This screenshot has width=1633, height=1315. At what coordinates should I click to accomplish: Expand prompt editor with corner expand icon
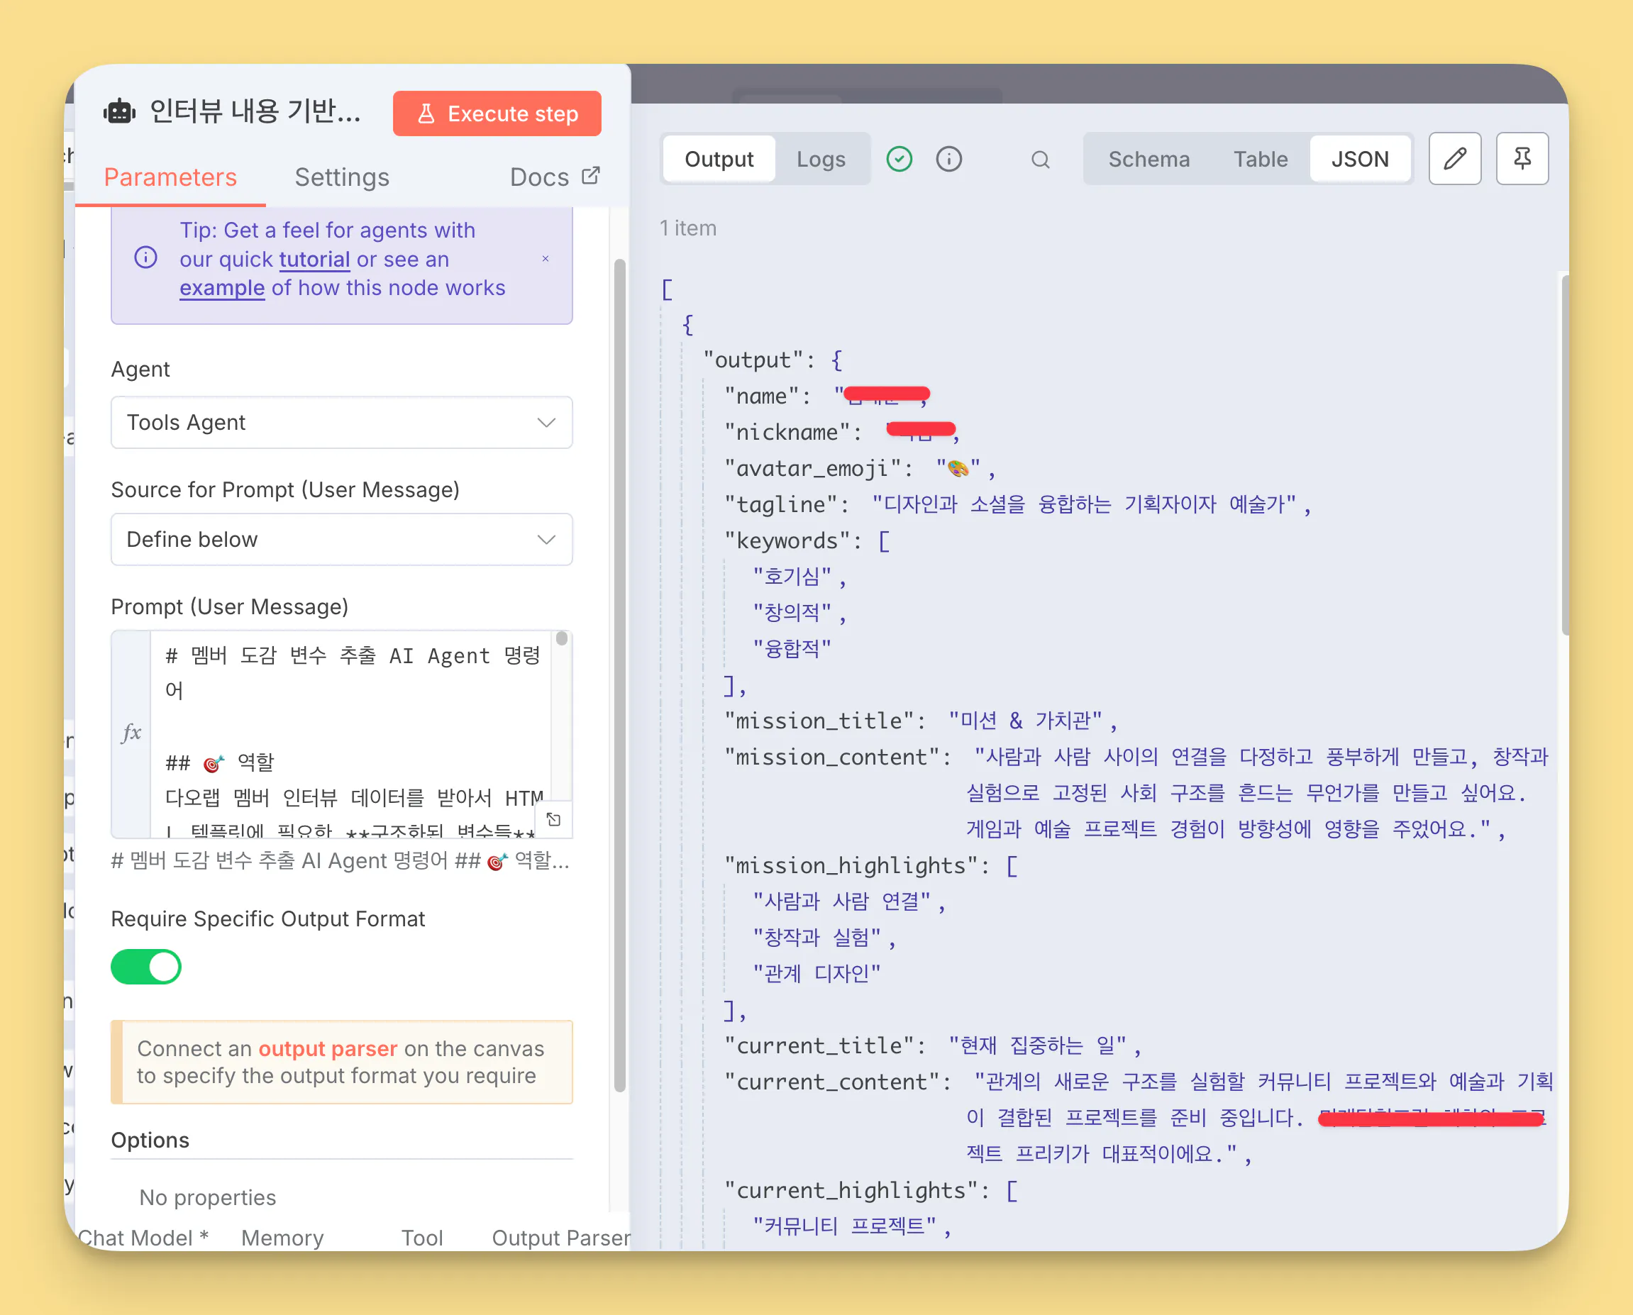(554, 820)
